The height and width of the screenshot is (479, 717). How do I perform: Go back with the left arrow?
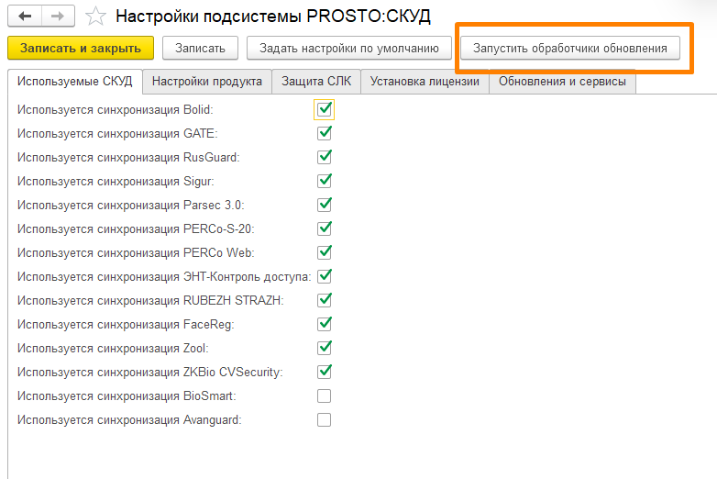[25, 17]
